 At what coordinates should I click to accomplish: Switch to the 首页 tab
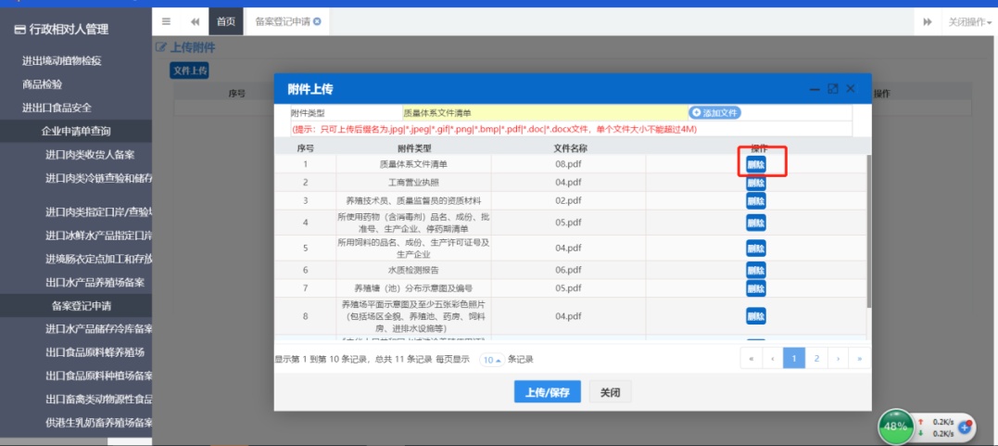tap(226, 21)
